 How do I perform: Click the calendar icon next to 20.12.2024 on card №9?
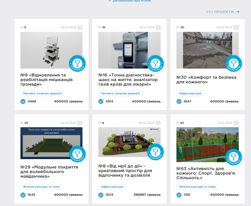[x=80, y=28]
